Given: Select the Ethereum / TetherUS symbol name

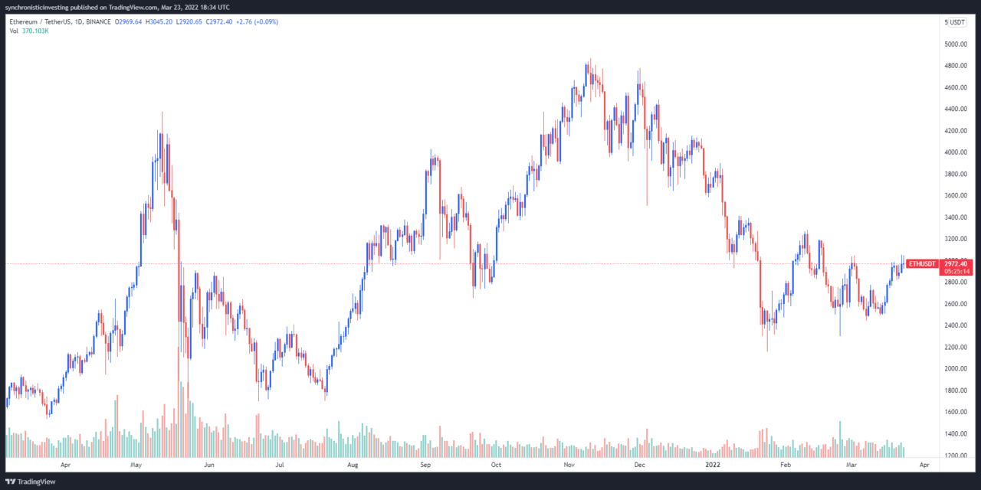Looking at the screenshot, I should (x=42, y=22).
